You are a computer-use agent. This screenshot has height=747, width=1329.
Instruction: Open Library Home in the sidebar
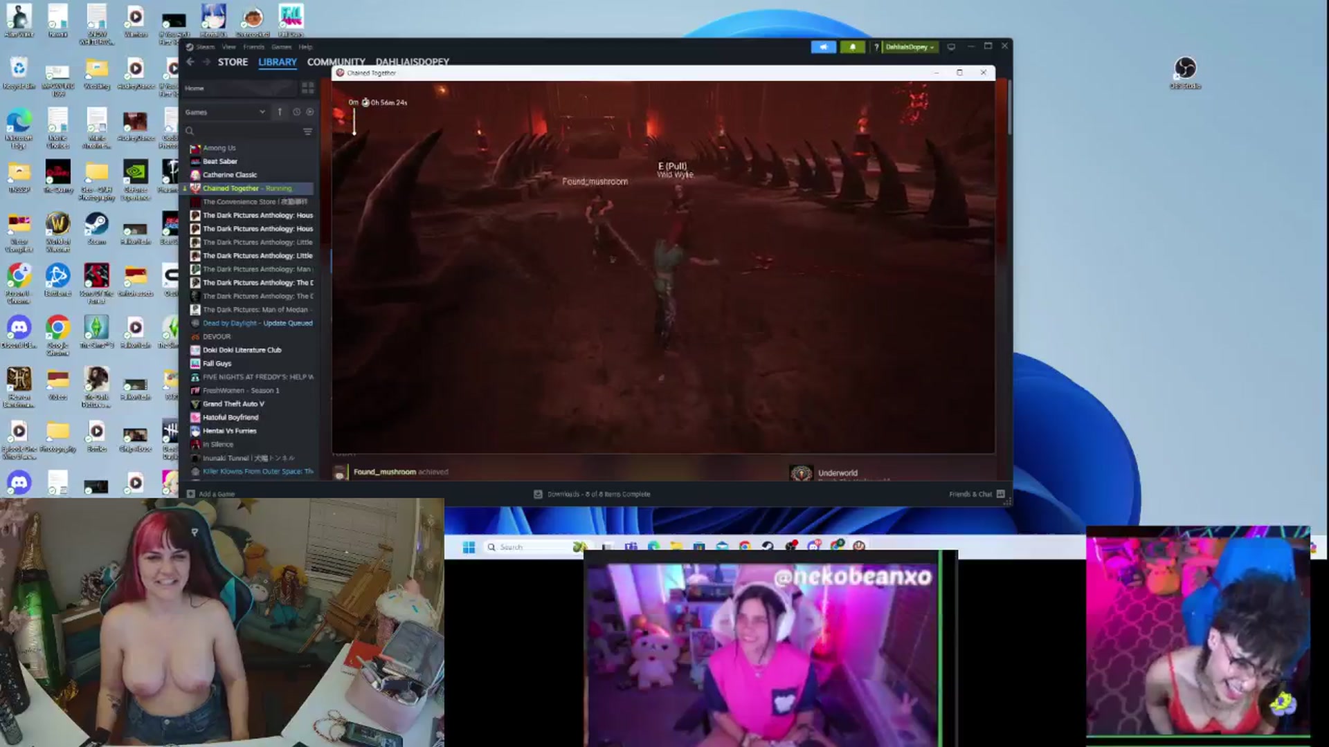[x=239, y=88]
